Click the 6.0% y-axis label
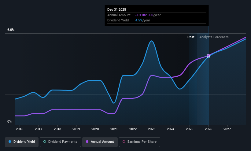 pos(11,30)
